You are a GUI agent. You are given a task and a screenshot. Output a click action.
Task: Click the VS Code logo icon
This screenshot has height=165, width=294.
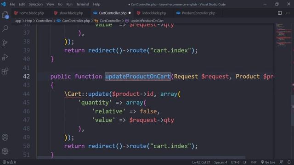[x=3, y=4]
